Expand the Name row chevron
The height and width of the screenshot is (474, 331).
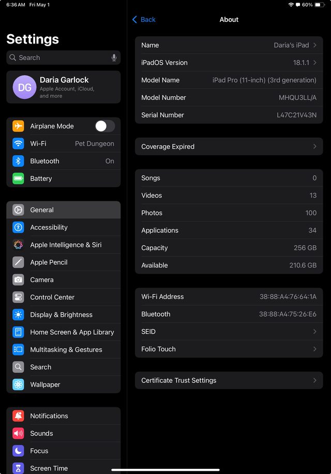coord(314,45)
